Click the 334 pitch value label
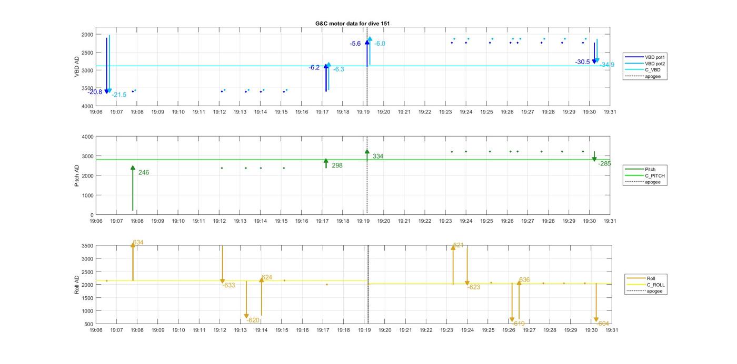Image resolution: width=737 pixels, height=364 pixels. [378, 157]
